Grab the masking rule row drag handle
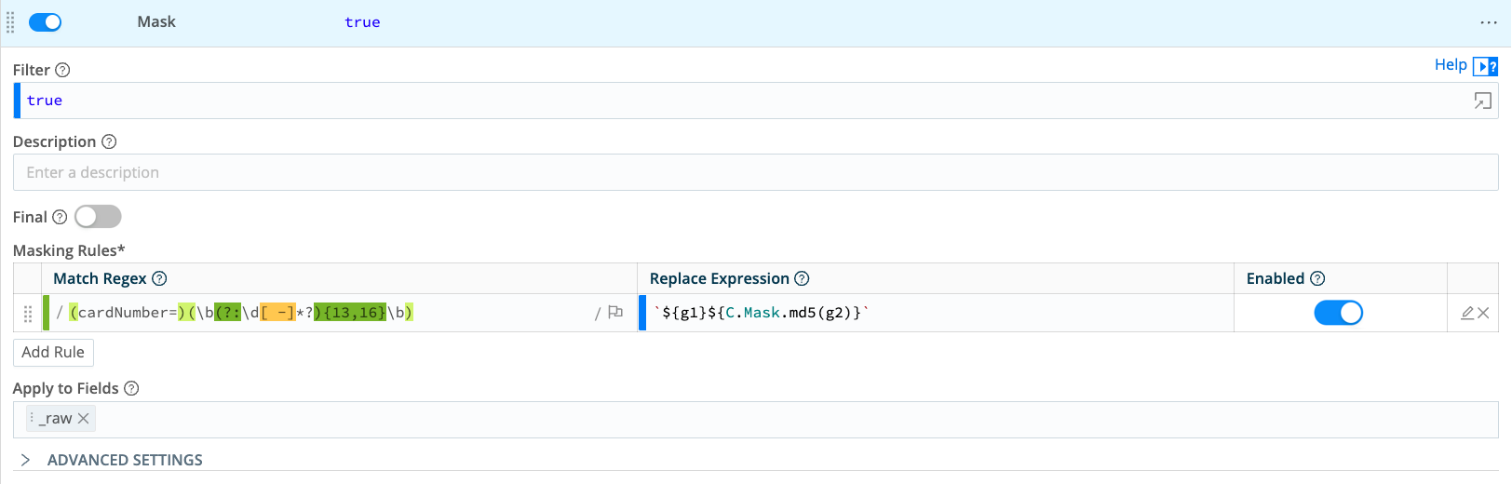 28,314
